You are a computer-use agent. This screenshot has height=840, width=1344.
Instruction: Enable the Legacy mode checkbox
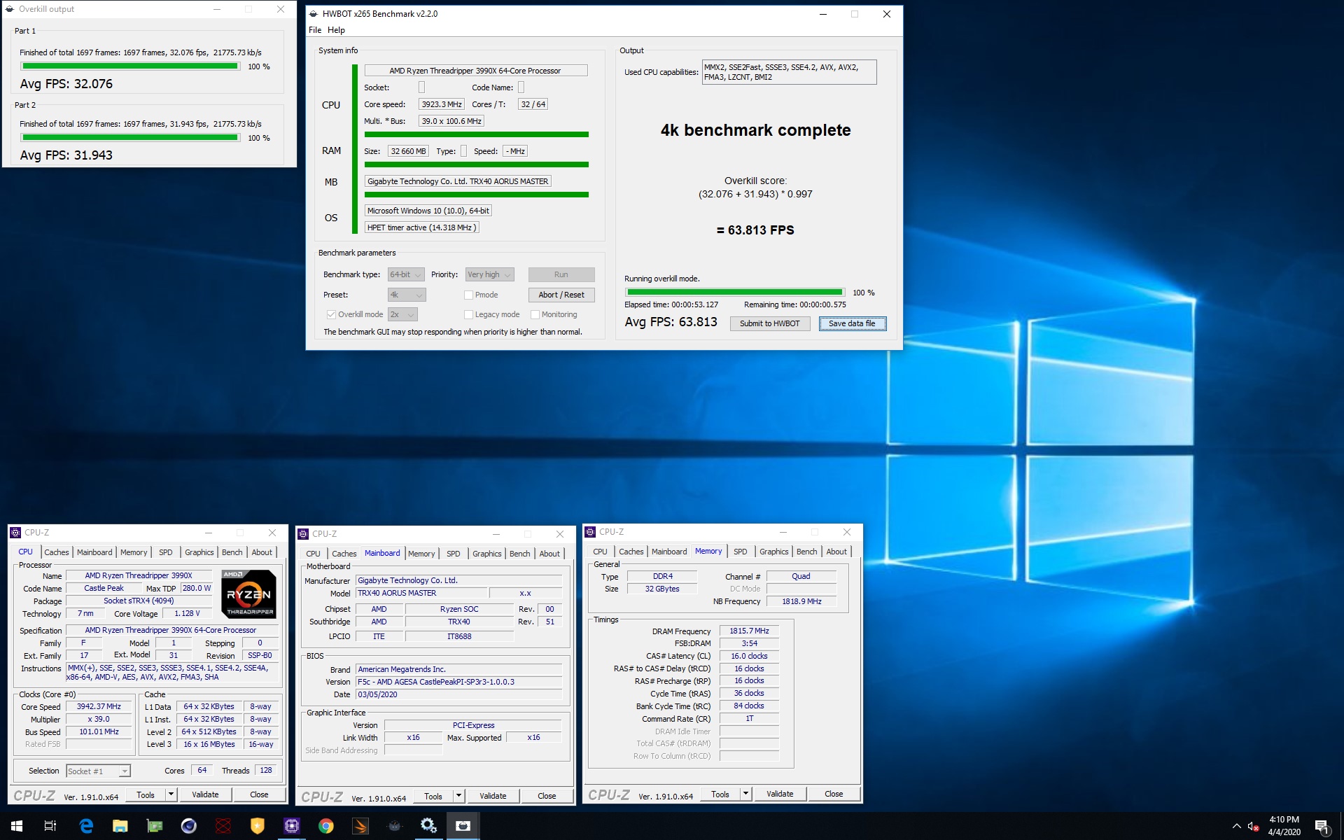[469, 315]
